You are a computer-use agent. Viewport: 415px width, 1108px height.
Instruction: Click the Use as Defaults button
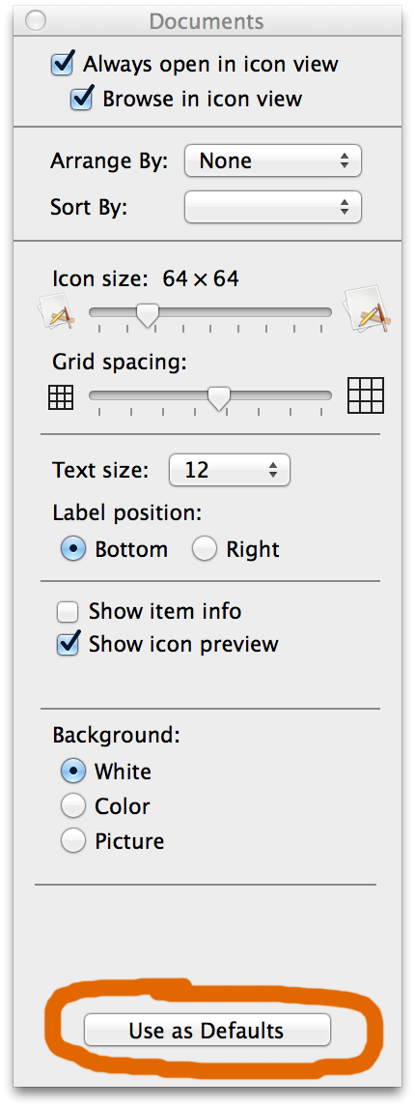pos(207,1031)
